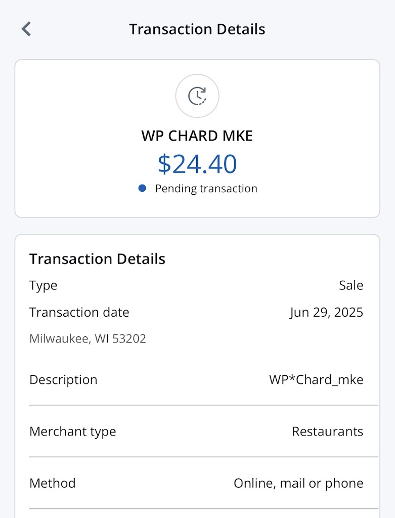Click the Method row label

(53, 483)
